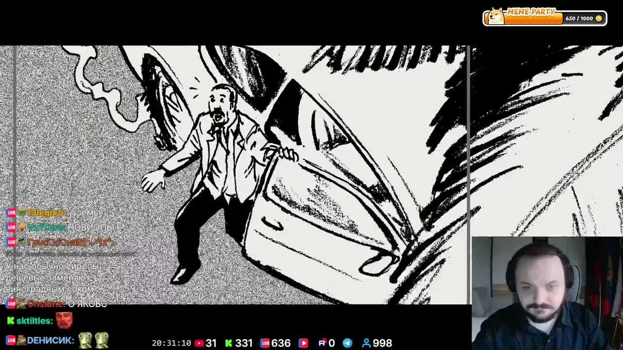The width and height of the screenshot is (623, 350).
Task: Click the person icon beside 998
Action: coord(366,343)
